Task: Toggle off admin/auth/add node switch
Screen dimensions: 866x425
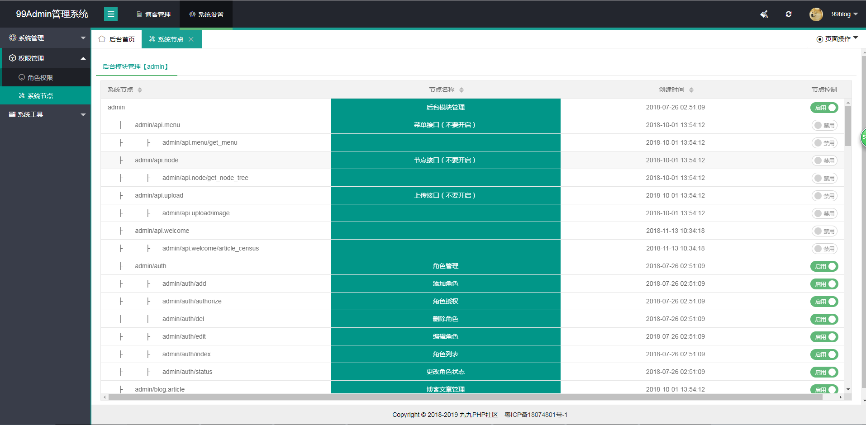Action: pyautogui.click(x=824, y=284)
